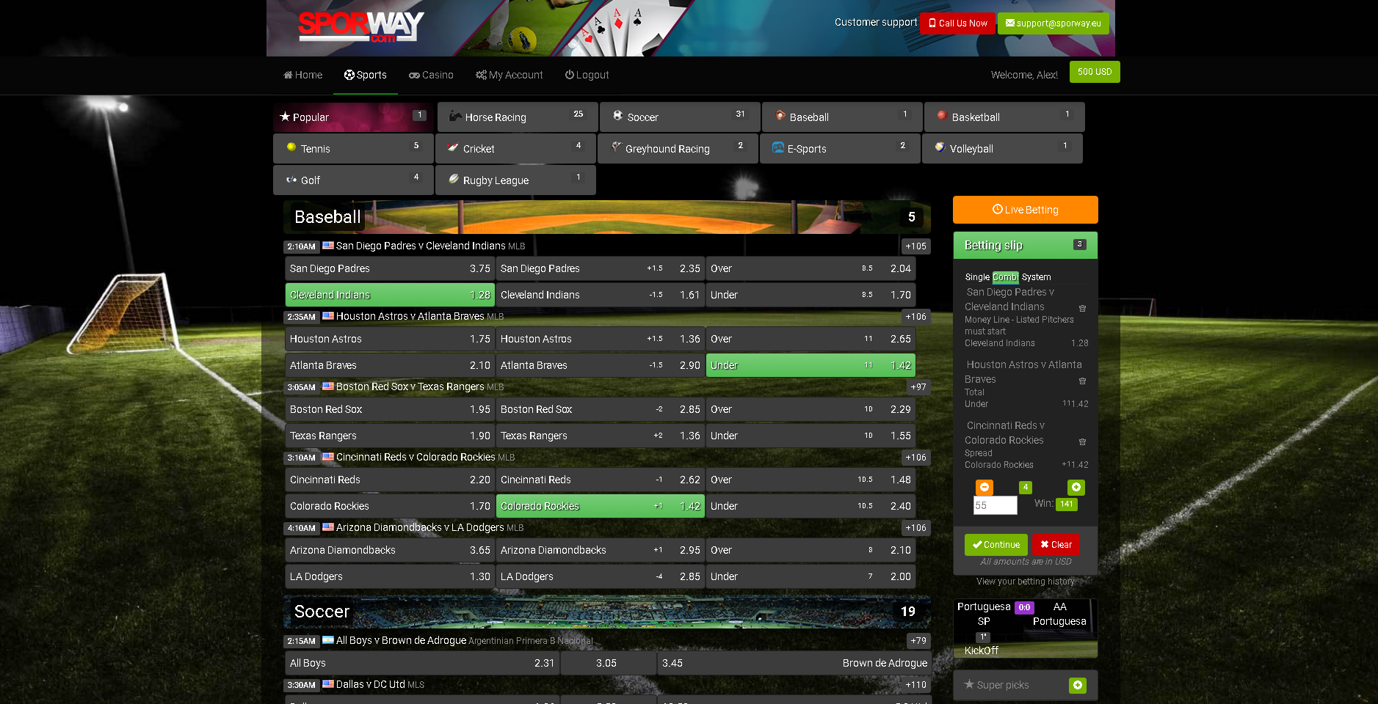Select Over 10.5 at 1.48 Reds game

tap(811, 480)
